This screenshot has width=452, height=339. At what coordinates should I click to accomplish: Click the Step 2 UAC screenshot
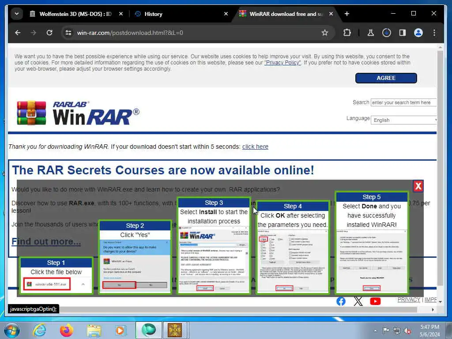135,264
